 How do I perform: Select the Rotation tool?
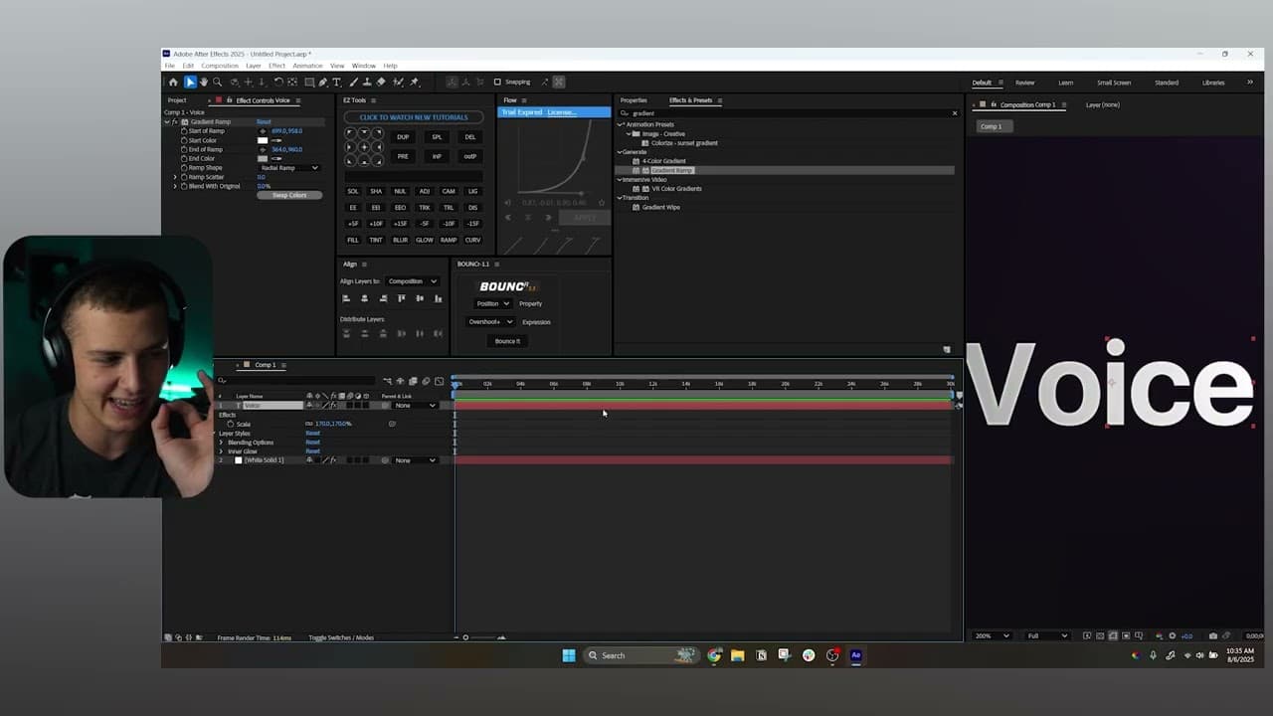click(x=278, y=83)
